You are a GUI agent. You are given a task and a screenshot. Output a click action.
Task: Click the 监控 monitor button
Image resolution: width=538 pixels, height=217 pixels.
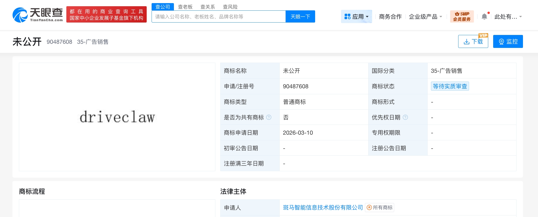[x=508, y=41]
